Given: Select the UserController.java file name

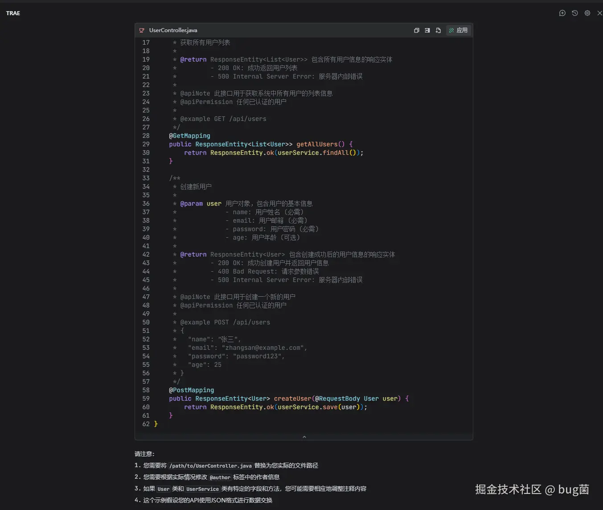Looking at the screenshot, I should (x=173, y=30).
